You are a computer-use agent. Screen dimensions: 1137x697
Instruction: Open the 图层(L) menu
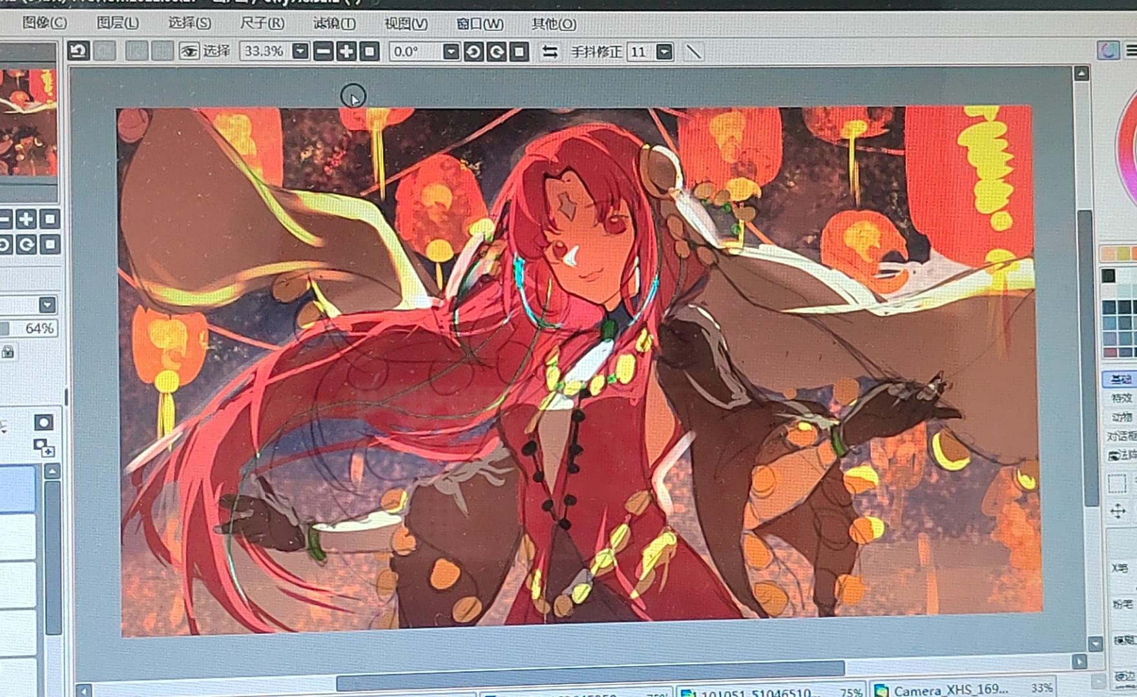point(117,23)
